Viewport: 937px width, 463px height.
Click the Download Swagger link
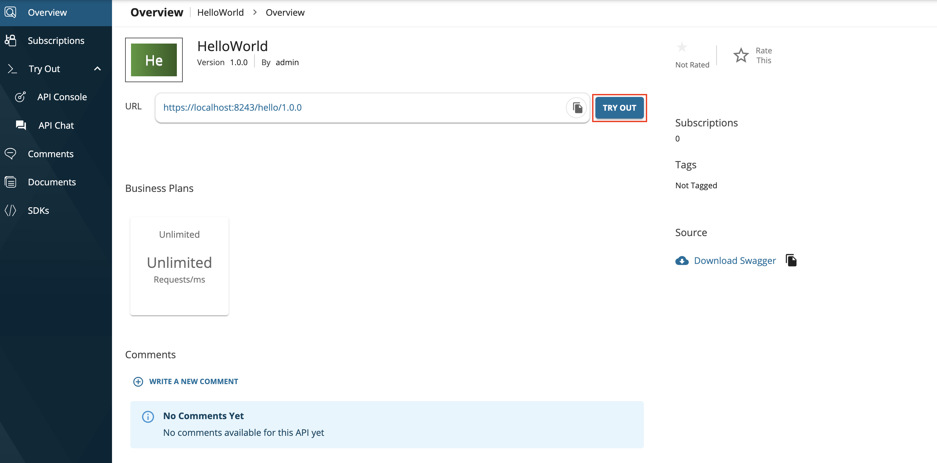pyautogui.click(x=734, y=261)
